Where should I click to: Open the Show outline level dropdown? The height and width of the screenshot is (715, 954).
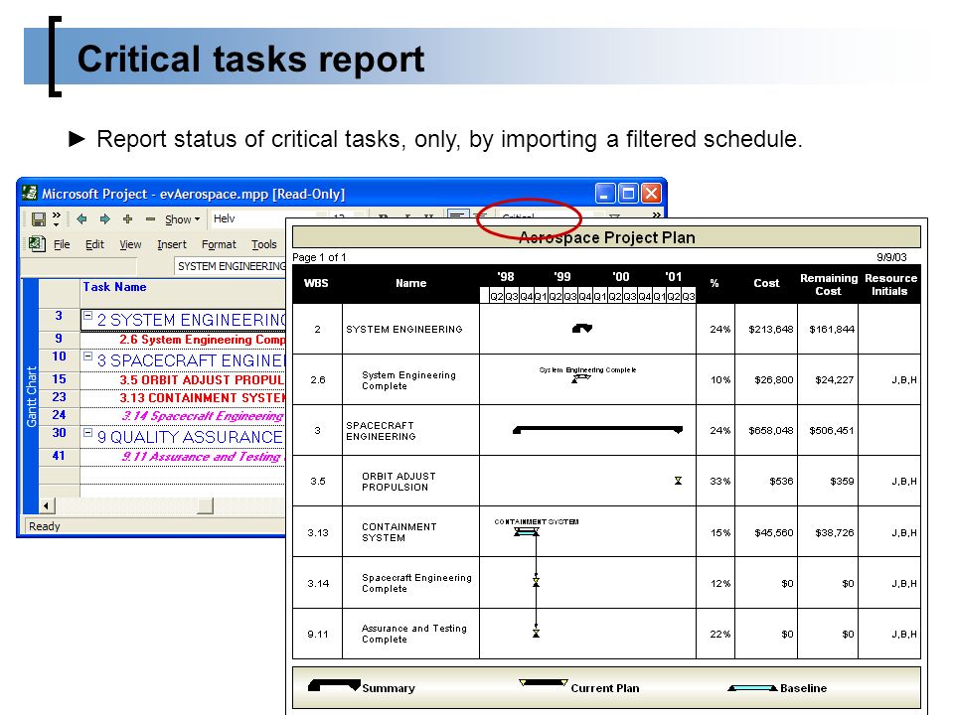pos(182,219)
